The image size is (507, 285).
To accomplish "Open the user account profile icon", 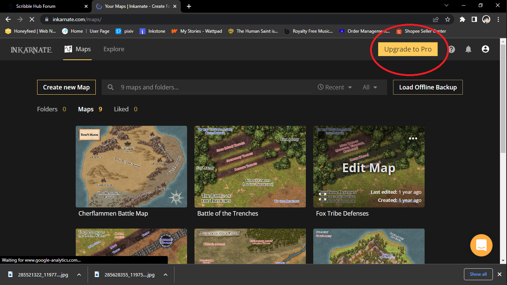I will (485, 49).
